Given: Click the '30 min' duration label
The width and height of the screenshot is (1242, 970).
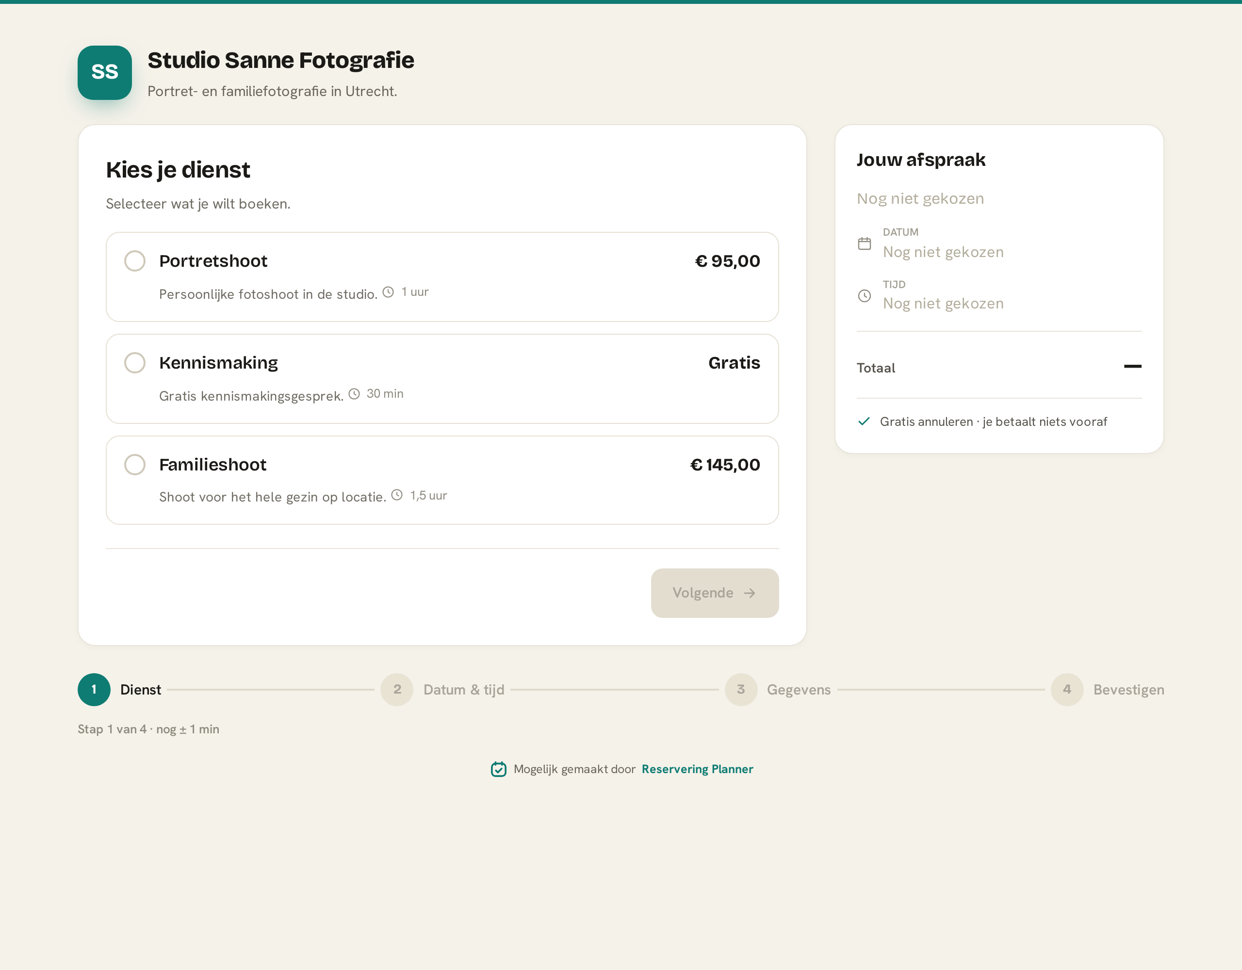Looking at the screenshot, I should pyautogui.click(x=385, y=394).
